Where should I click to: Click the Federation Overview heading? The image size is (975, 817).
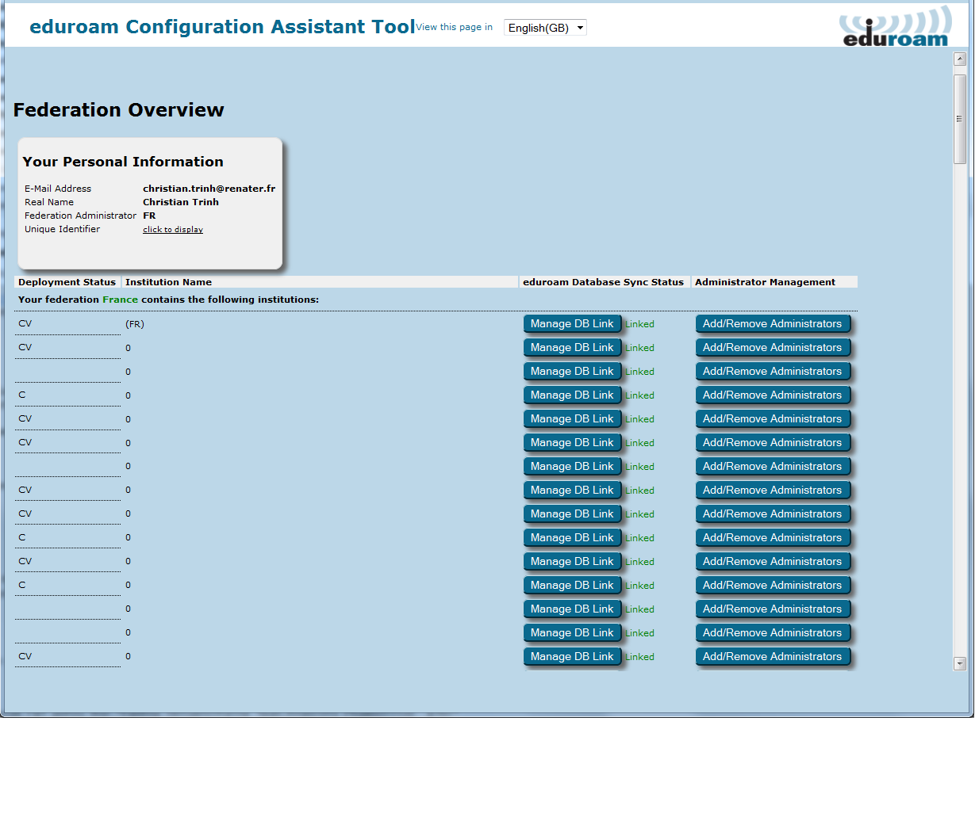click(x=119, y=110)
